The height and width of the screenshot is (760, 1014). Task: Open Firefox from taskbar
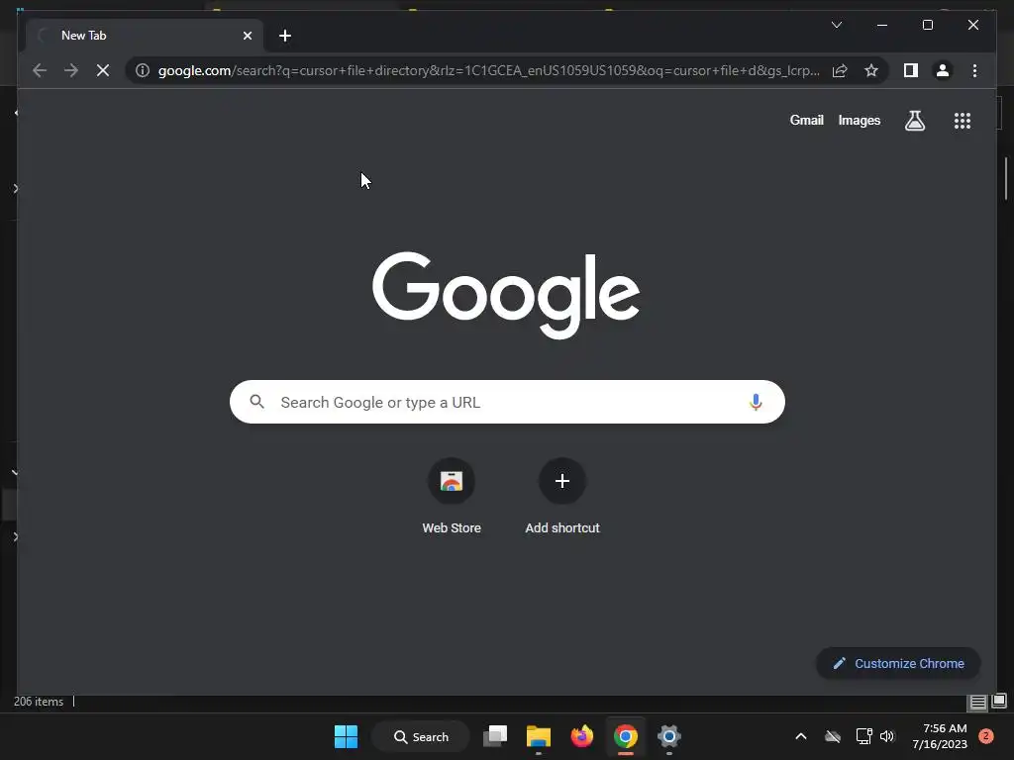[582, 736]
